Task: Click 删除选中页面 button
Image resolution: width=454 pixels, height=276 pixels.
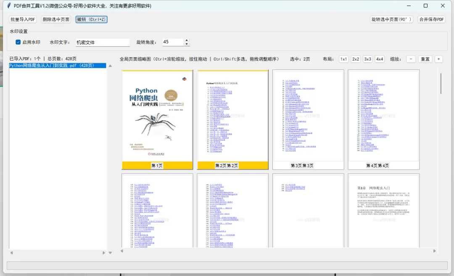Action: 56,19
